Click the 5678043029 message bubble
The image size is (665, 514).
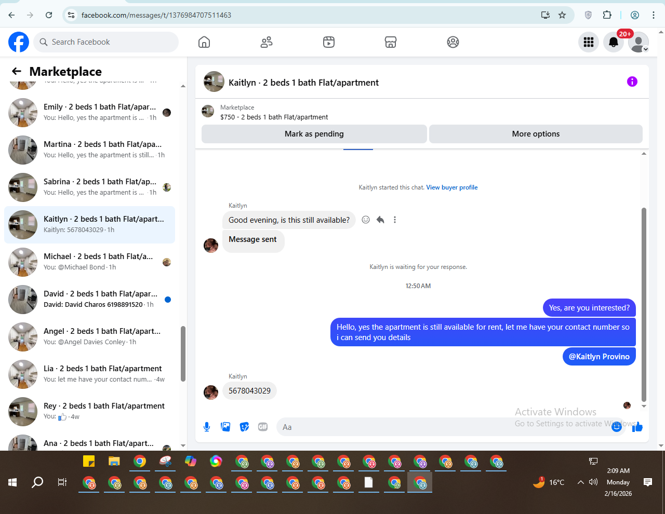(x=249, y=391)
